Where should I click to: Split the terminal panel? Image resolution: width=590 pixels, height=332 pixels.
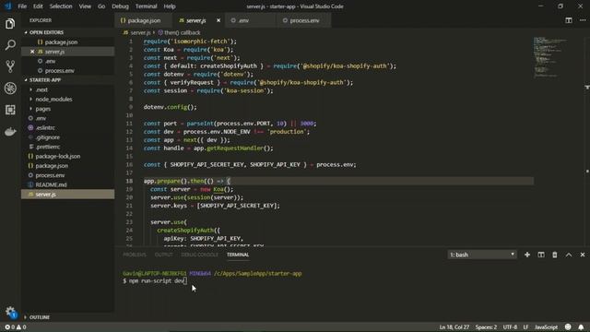pos(541,255)
